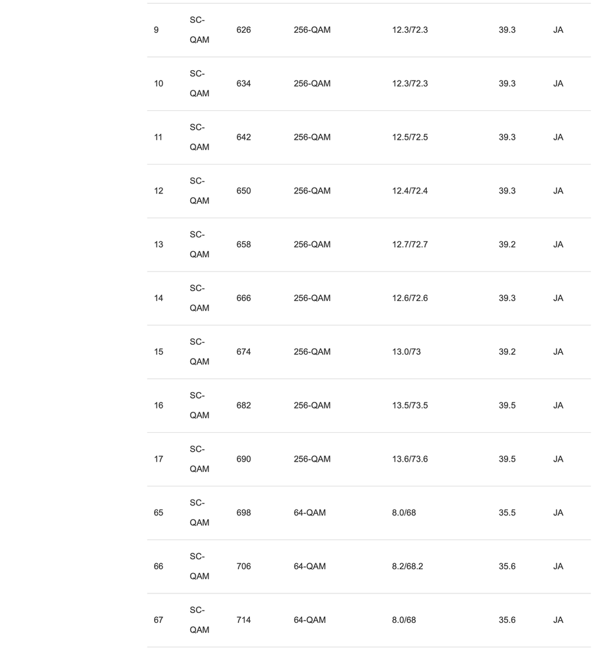Select the 690 frequency cell

243,459
